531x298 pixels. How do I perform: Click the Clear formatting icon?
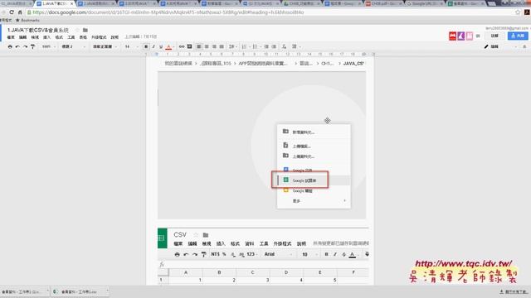point(284,46)
